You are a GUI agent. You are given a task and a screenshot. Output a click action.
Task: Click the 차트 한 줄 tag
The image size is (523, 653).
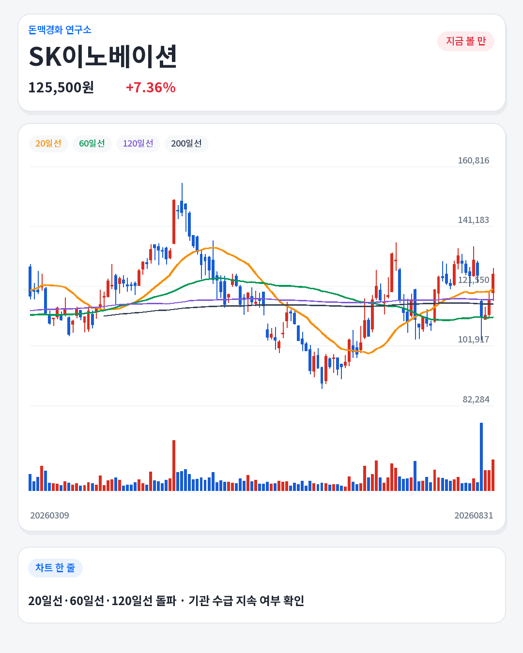coord(55,568)
